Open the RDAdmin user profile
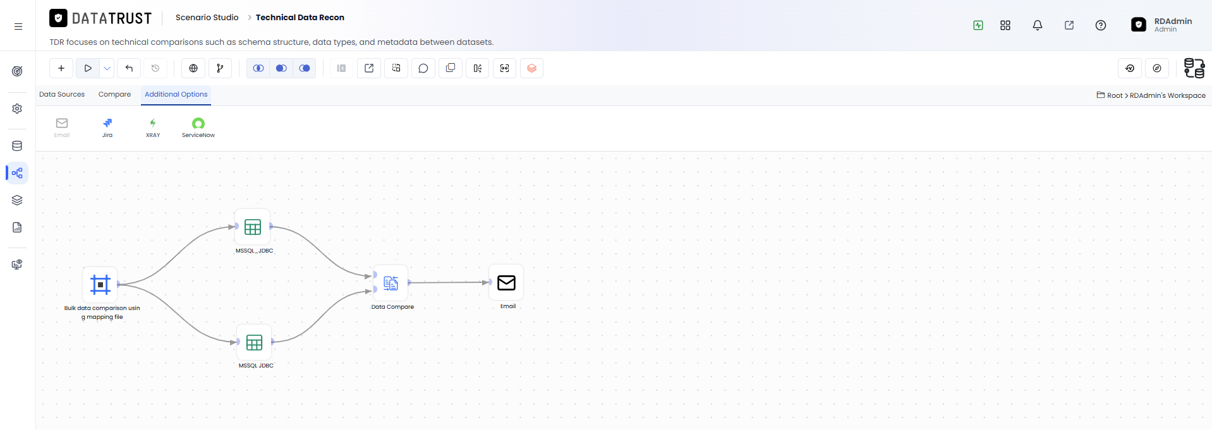The height and width of the screenshot is (430, 1212). (x=1161, y=25)
